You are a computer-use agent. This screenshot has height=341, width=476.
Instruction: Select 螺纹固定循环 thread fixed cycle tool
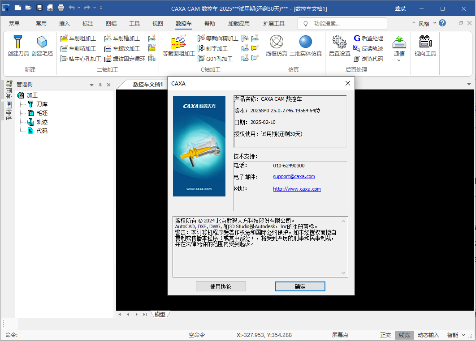click(x=125, y=59)
